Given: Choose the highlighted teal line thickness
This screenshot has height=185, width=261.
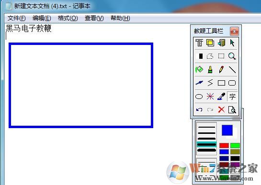Looking at the screenshot, I should [x=206, y=144].
